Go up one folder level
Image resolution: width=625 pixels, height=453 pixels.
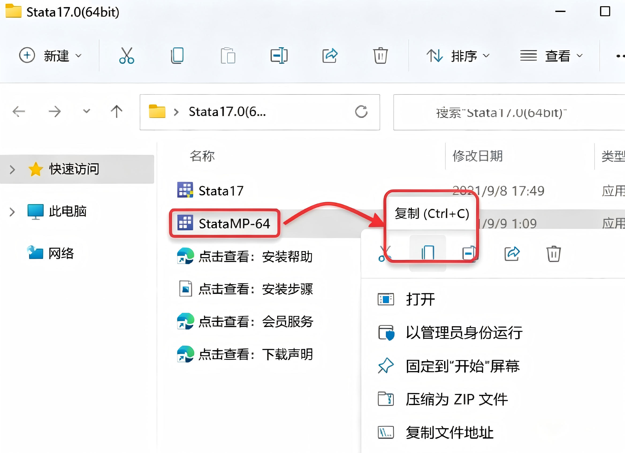pos(117,111)
